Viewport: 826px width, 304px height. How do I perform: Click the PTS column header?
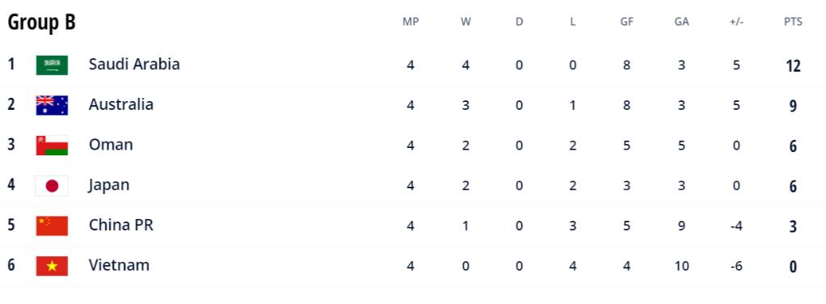tap(793, 22)
